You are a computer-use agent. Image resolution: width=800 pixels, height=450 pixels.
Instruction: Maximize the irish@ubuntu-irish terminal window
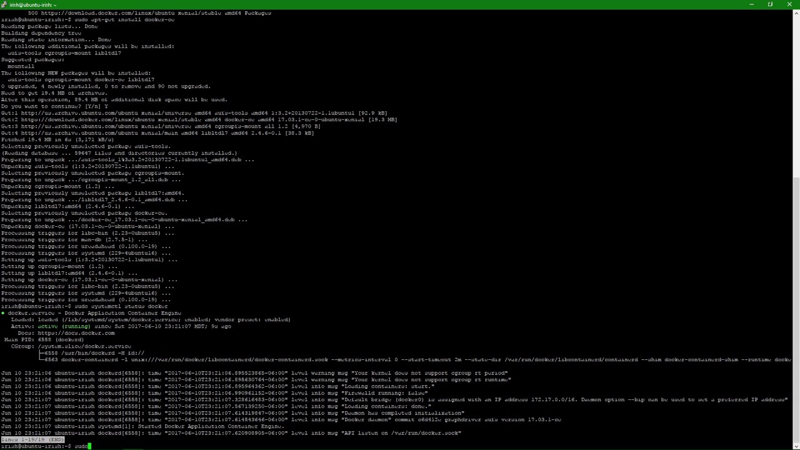(770, 4)
